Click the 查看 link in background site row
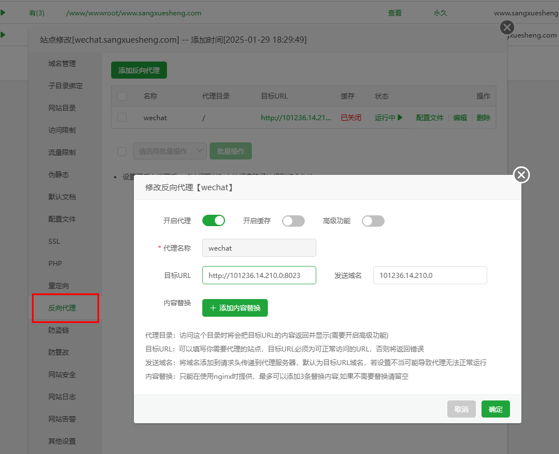 click(x=395, y=13)
